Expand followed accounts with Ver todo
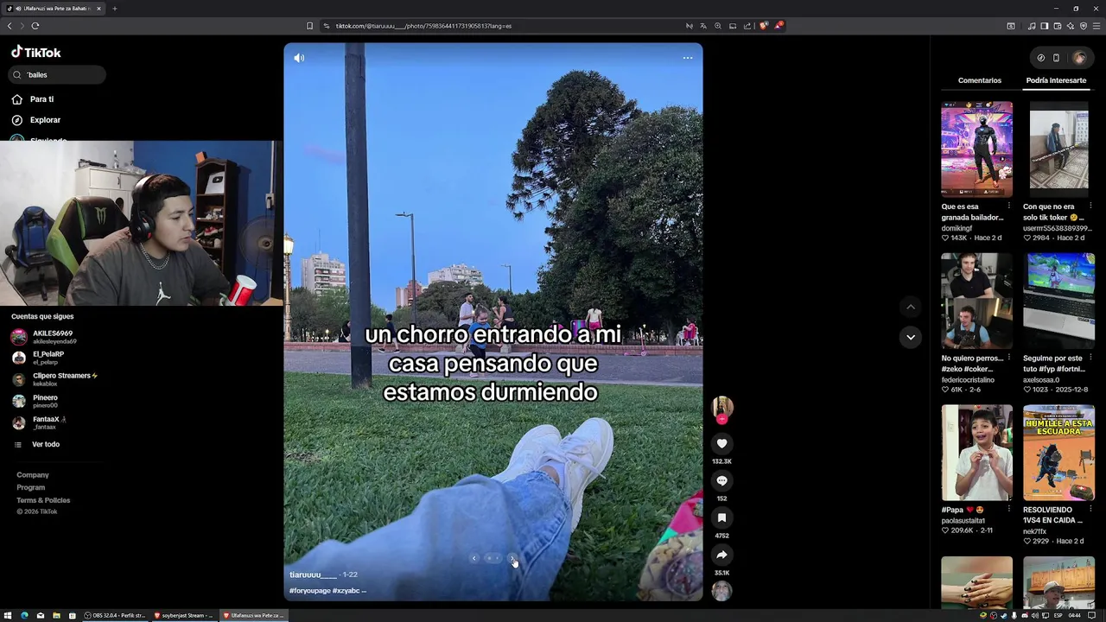Image resolution: width=1106 pixels, height=622 pixels. click(45, 444)
